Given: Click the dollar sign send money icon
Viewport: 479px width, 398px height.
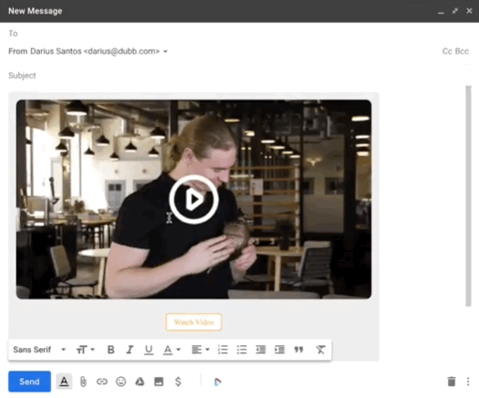Looking at the screenshot, I should coord(178,382).
